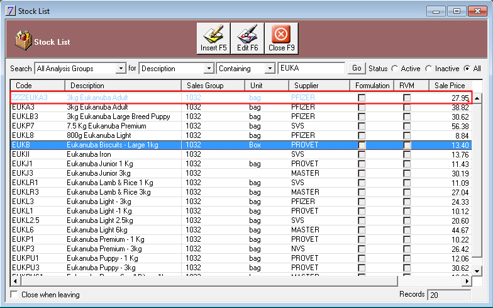Select 3kg Eukanuba Large Breed Puppy row
Viewport: 493px width, 308px height.
241,117
